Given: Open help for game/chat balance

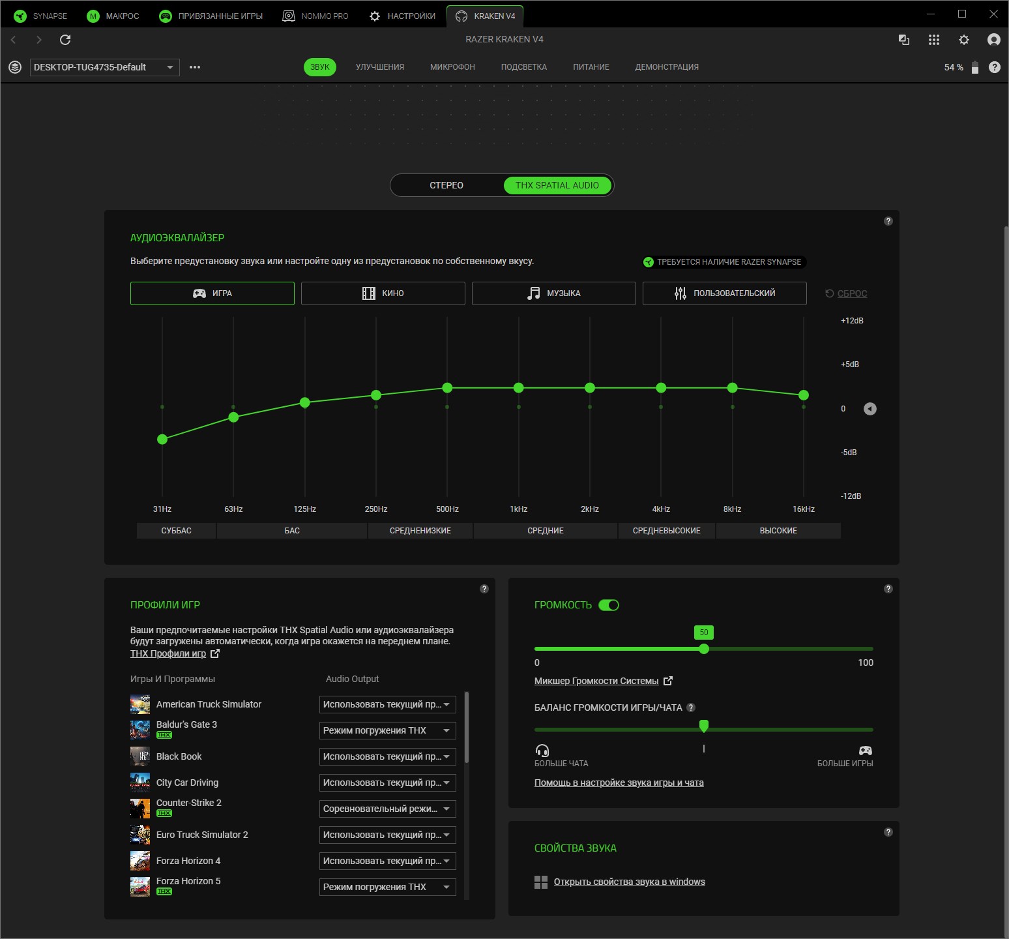Looking at the screenshot, I should coord(691,708).
